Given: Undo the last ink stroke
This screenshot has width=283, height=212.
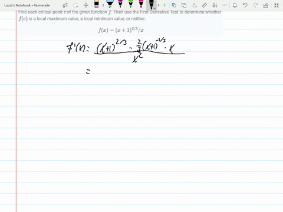Looking at the screenshot, I should pyautogui.click(x=245, y=5).
